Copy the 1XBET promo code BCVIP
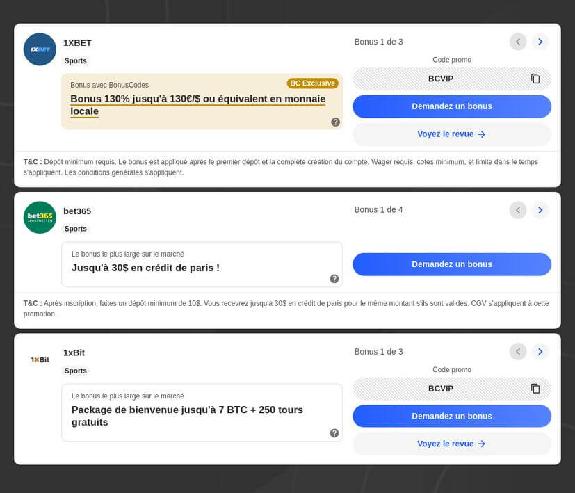Screen dimensions: 575x493 [535, 79]
